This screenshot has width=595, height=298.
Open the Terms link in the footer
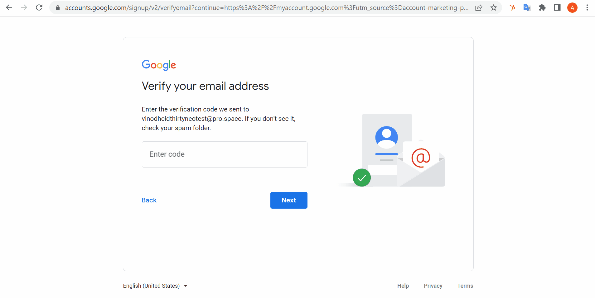click(x=465, y=286)
